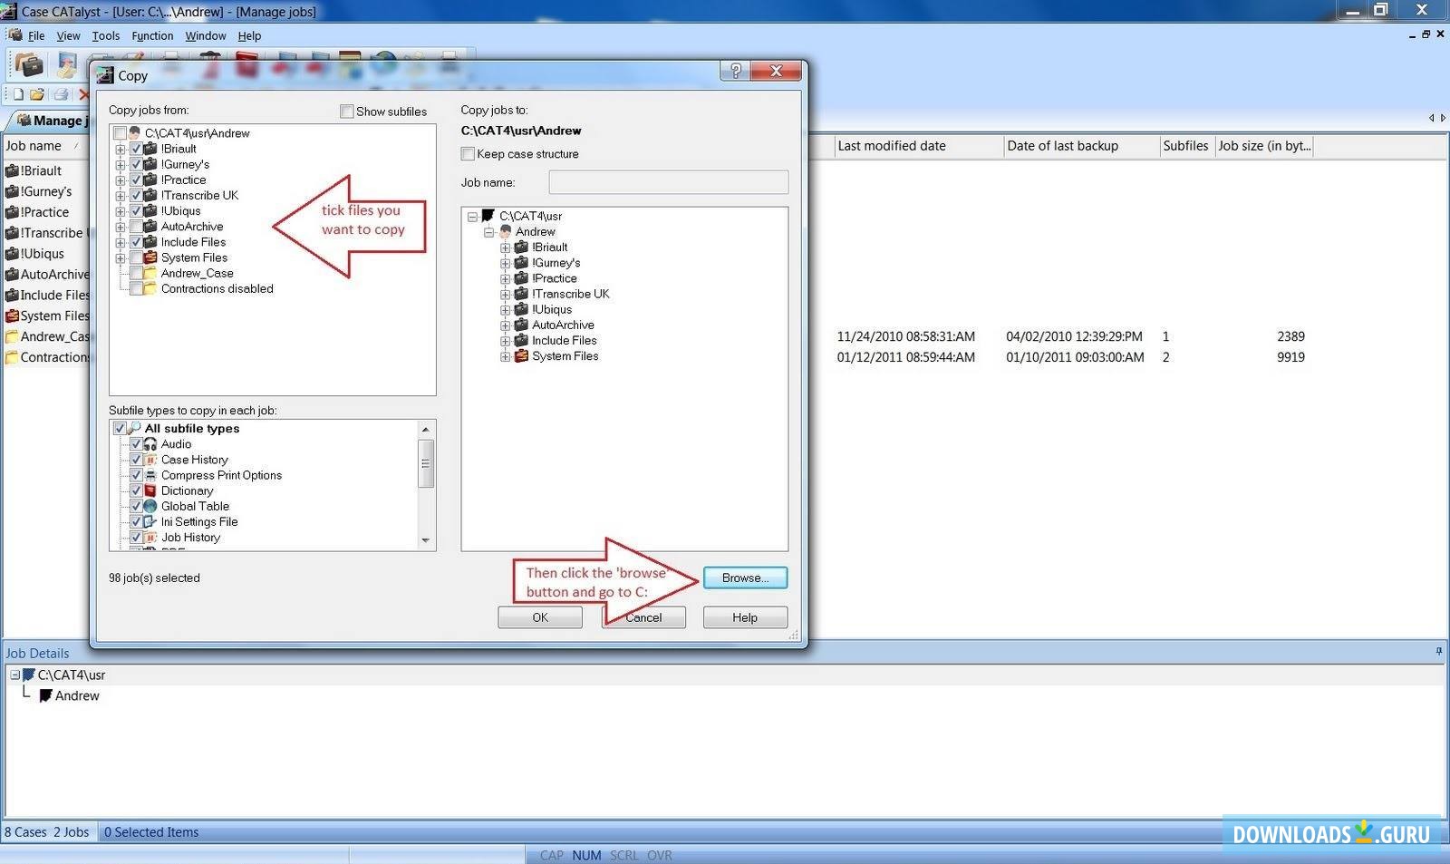
Task: Click the AutoArchive briefcase icon in source tree
Action: 150,227
